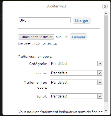The height and width of the screenshot is (116, 111).
Task: Open the Traitement en cours 'Par défaut' dropdown
Action: click(x=76, y=82)
